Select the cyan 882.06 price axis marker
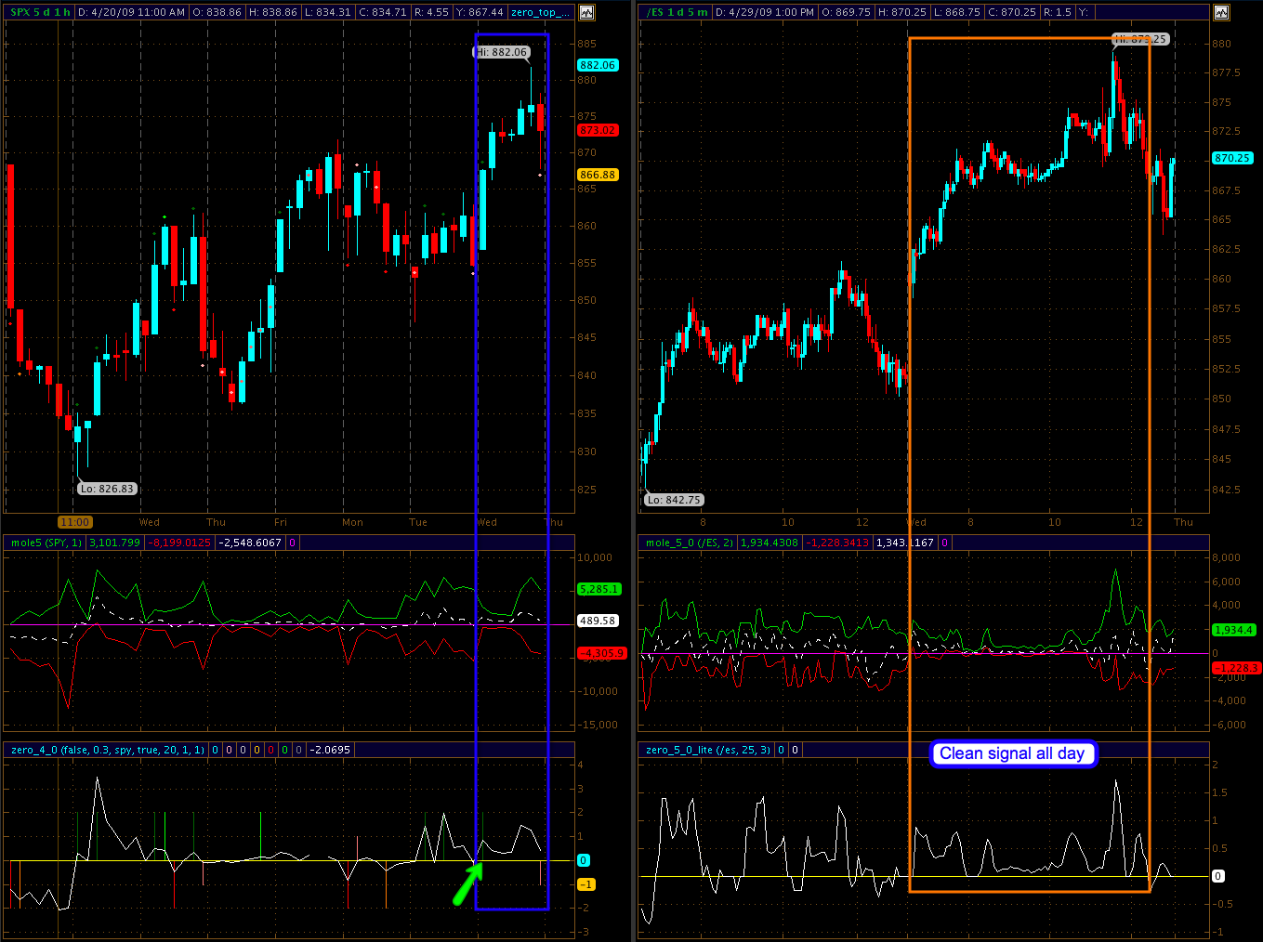 coord(597,65)
